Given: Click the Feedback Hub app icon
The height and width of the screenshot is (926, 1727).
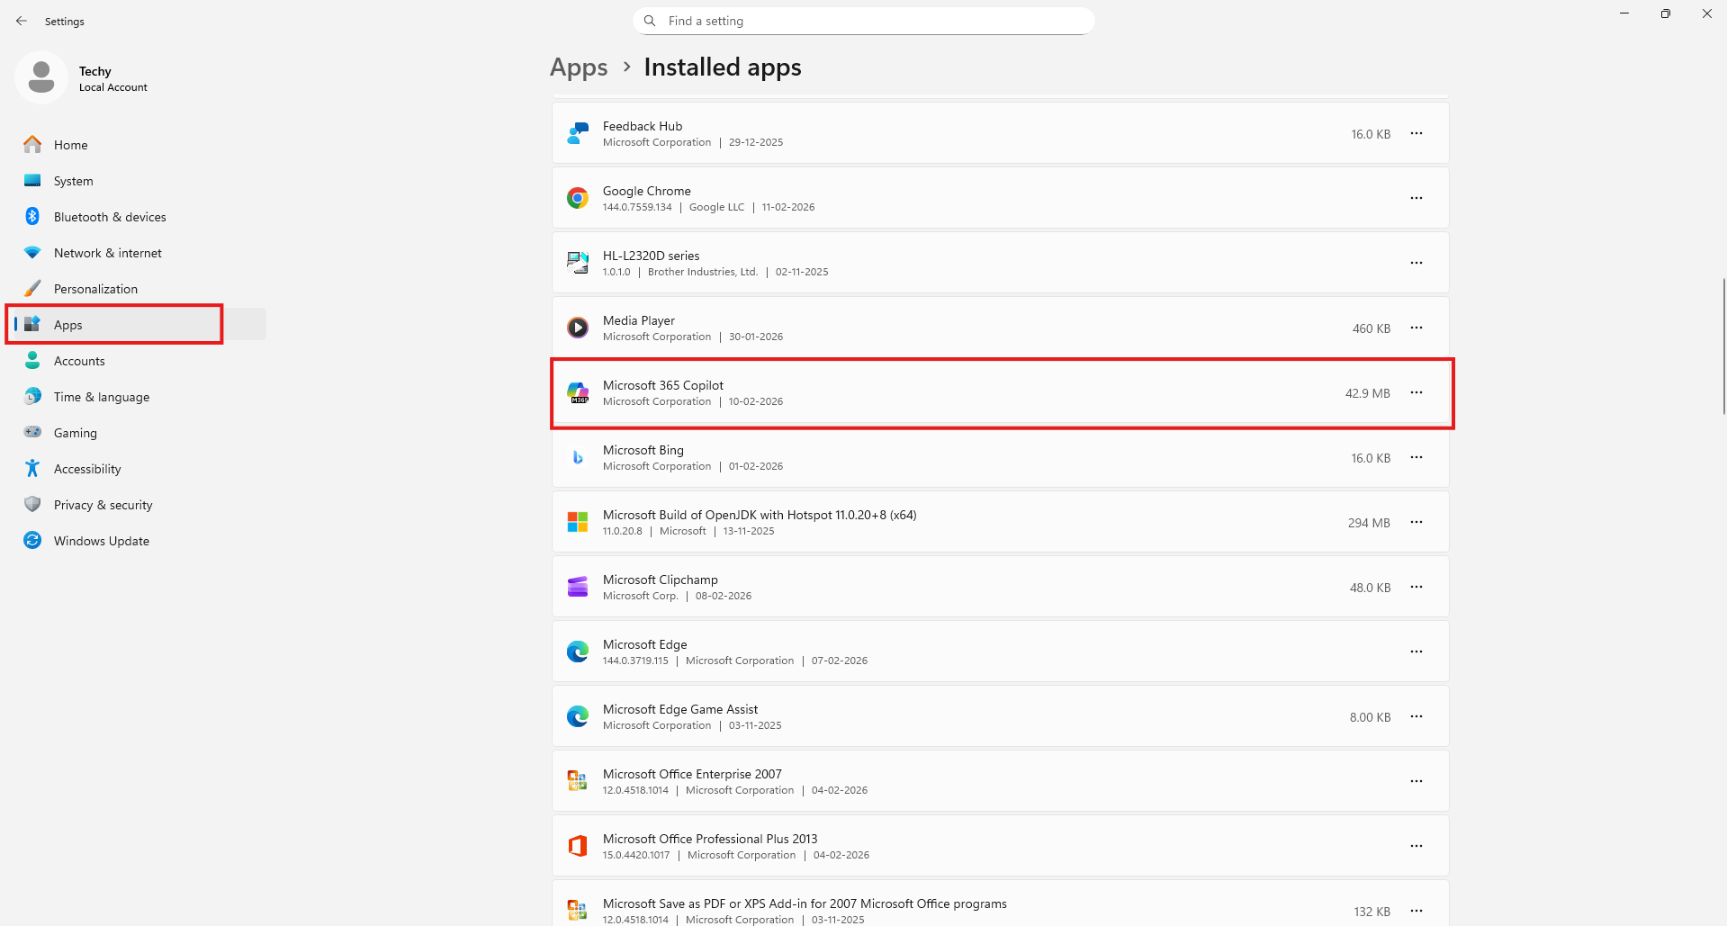Looking at the screenshot, I should click(x=578, y=133).
